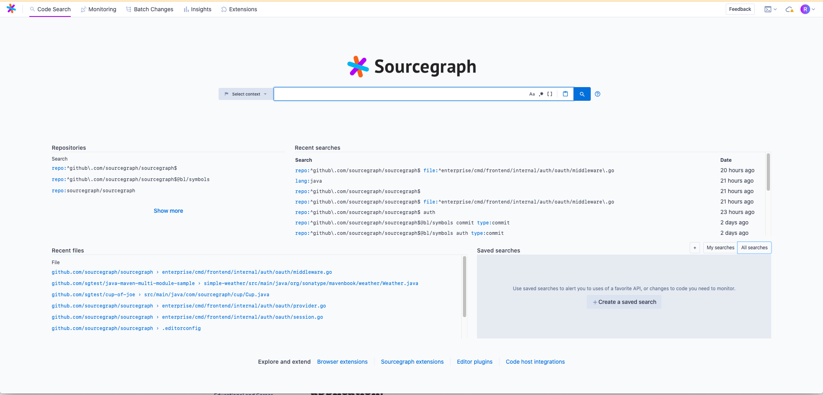Screen dimensions: 823x395
Task: Click the '20 hours ago' date cell
Action: pyautogui.click(x=737, y=170)
